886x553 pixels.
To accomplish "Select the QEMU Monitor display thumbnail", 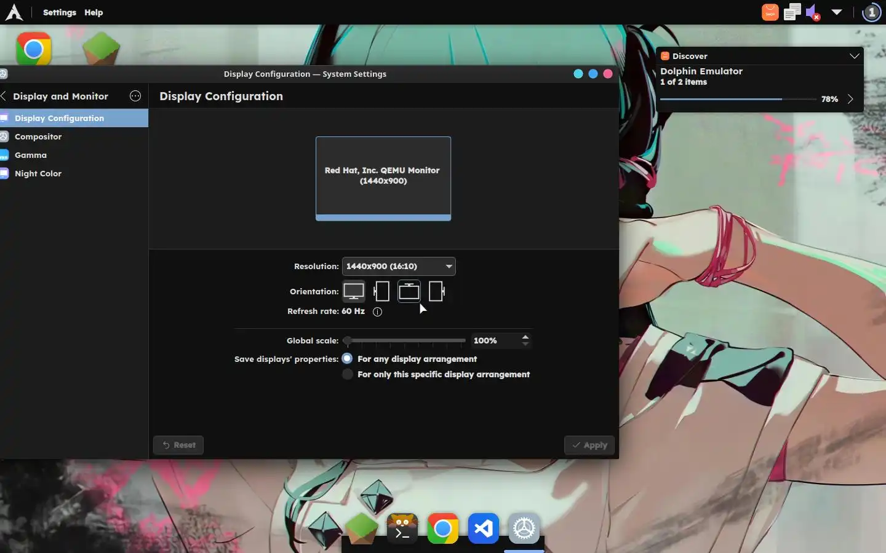I will click(x=383, y=178).
